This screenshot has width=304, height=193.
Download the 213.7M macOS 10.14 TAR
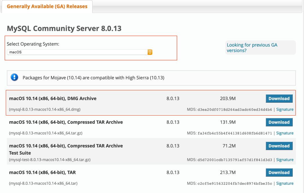[x=279, y=172]
